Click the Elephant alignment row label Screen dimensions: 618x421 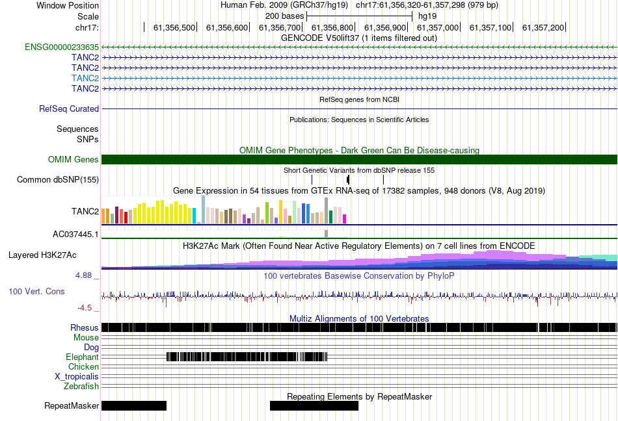[82, 357]
